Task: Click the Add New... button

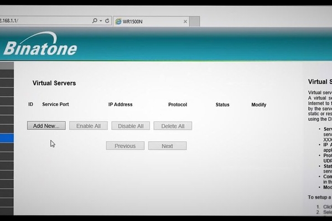Action: (x=46, y=125)
